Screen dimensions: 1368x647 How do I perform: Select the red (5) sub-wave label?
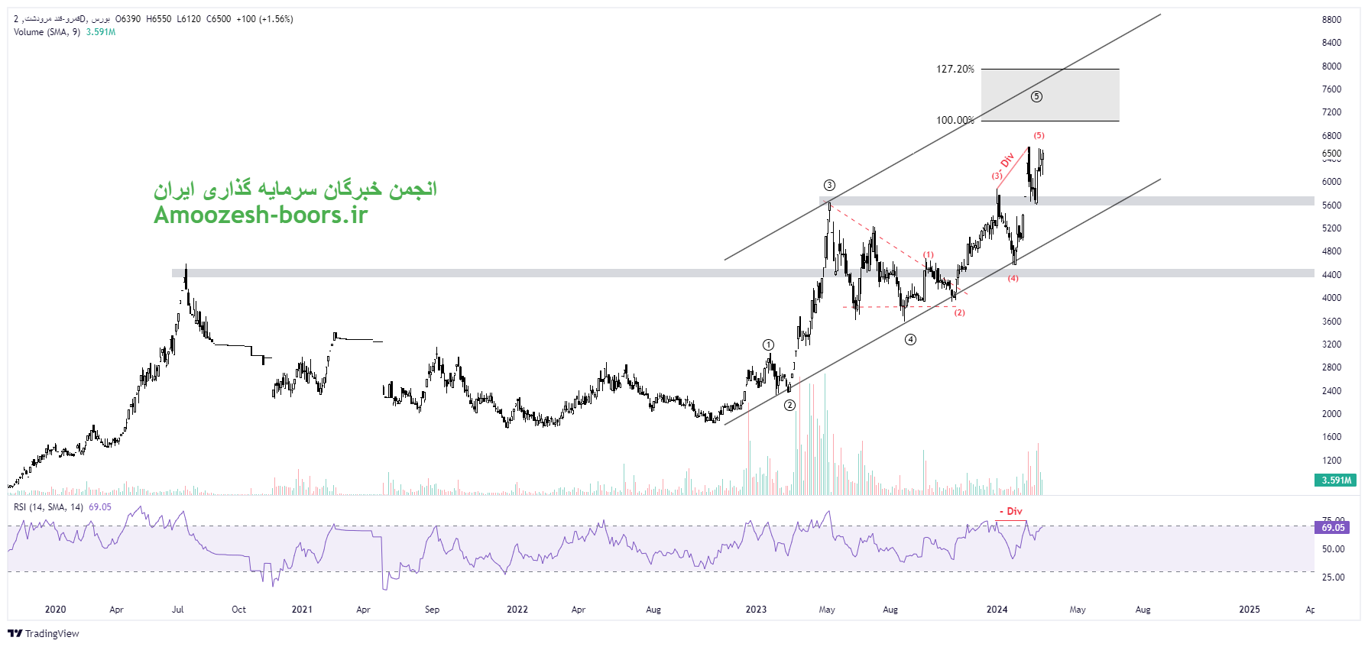tap(1039, 135)
